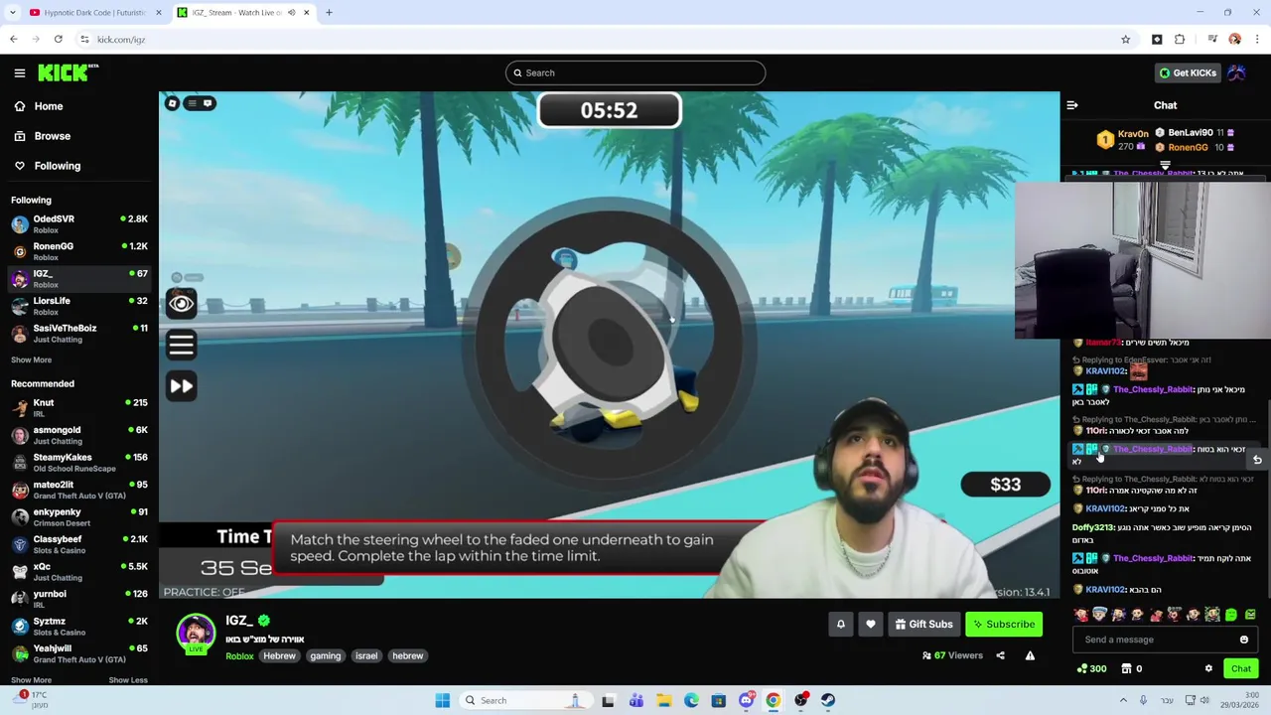Viewport: 1271px width, 715px height.
Task: Click the Gift Subs button
Action: click(923, 625)
